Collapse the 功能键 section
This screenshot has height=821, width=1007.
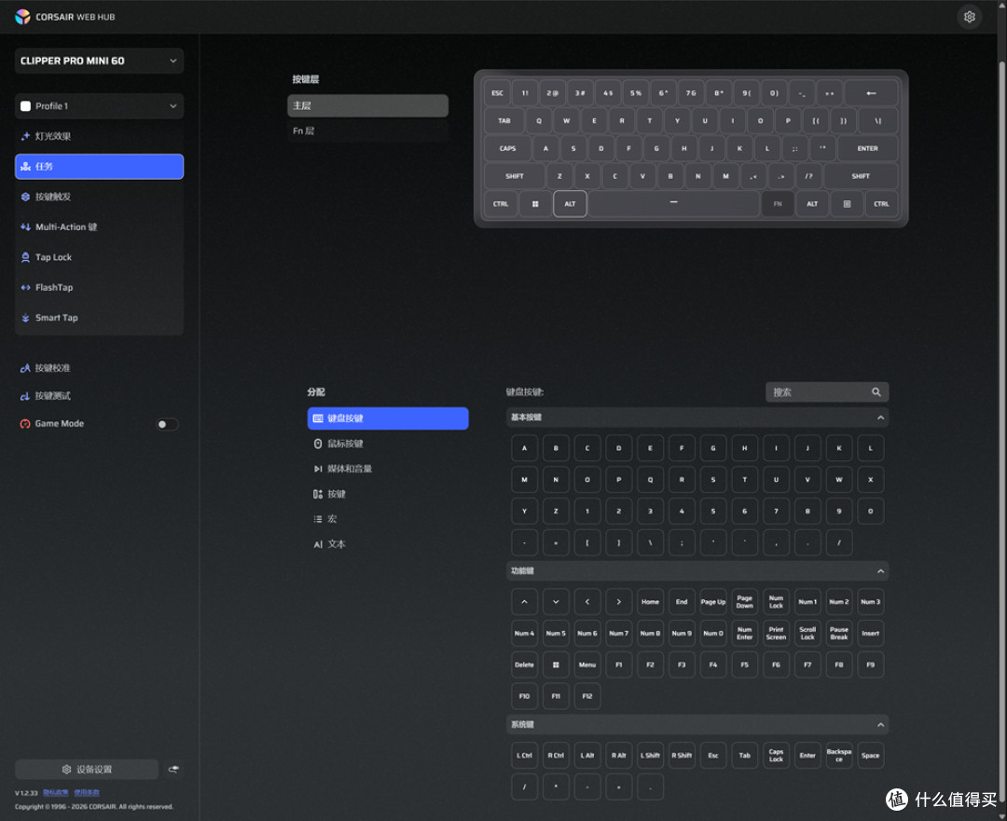point(880,571)
